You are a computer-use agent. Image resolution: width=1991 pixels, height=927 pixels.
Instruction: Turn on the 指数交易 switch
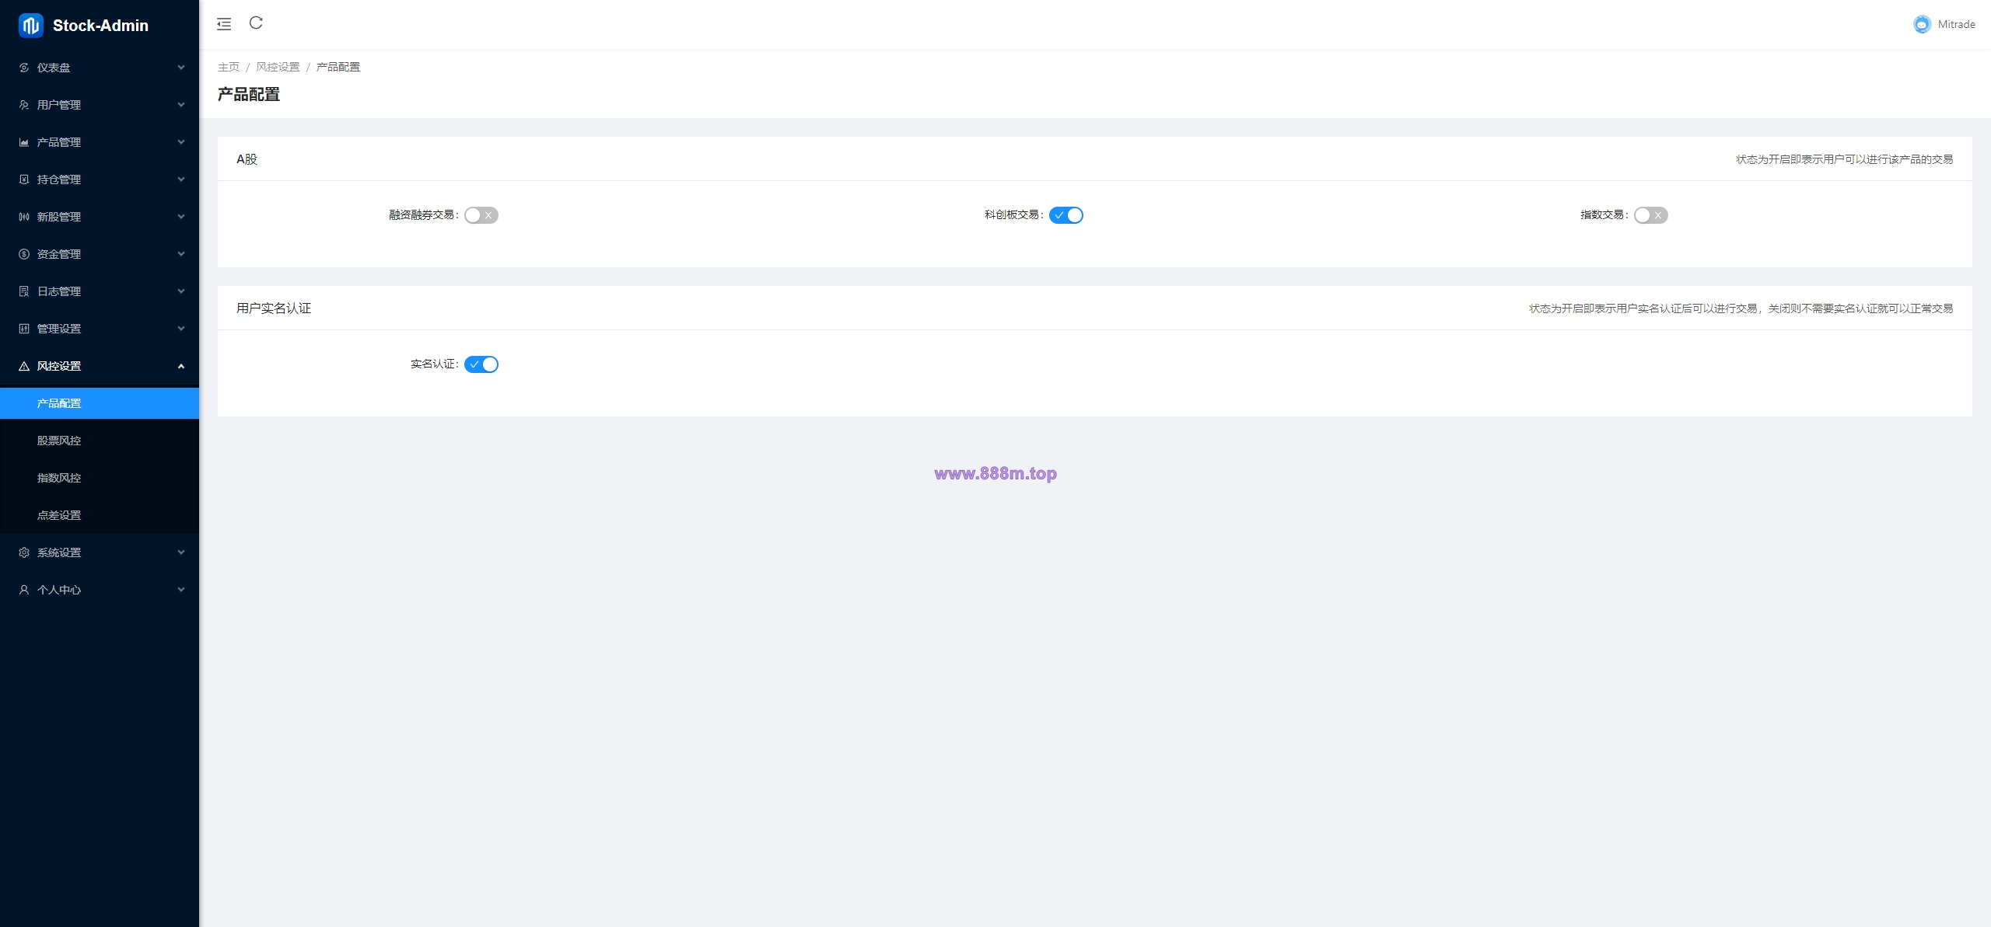(1651, 215)
